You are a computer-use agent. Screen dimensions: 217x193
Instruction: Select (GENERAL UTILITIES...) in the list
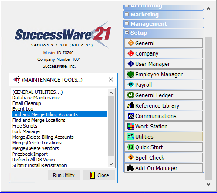pos(60,92)
